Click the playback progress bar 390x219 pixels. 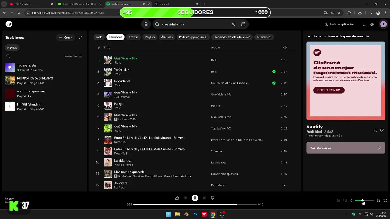point(195,204)
